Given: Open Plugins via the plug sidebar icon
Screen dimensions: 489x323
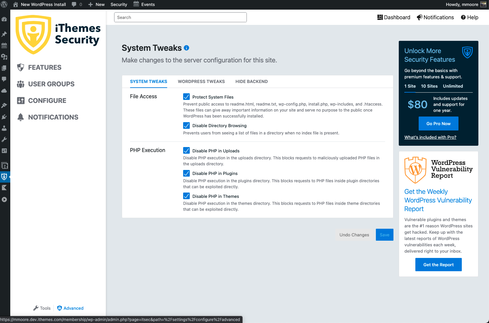Looking at the screenshot, I should click(4, 117).
